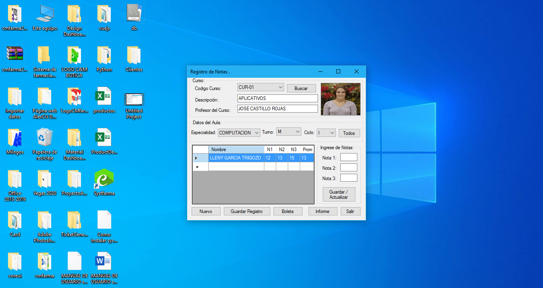This screenshot has height=288, width=543.
Task: Click the Papelera de reciclaje icon
Action: (45, 138)
